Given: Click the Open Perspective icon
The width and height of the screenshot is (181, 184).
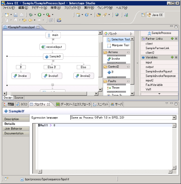Looking at the screenshot, I should pos(143,15).
